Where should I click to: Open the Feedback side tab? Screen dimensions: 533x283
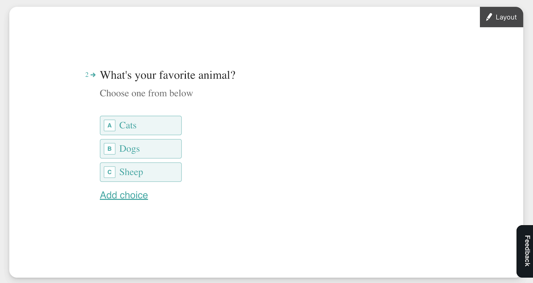525,251
